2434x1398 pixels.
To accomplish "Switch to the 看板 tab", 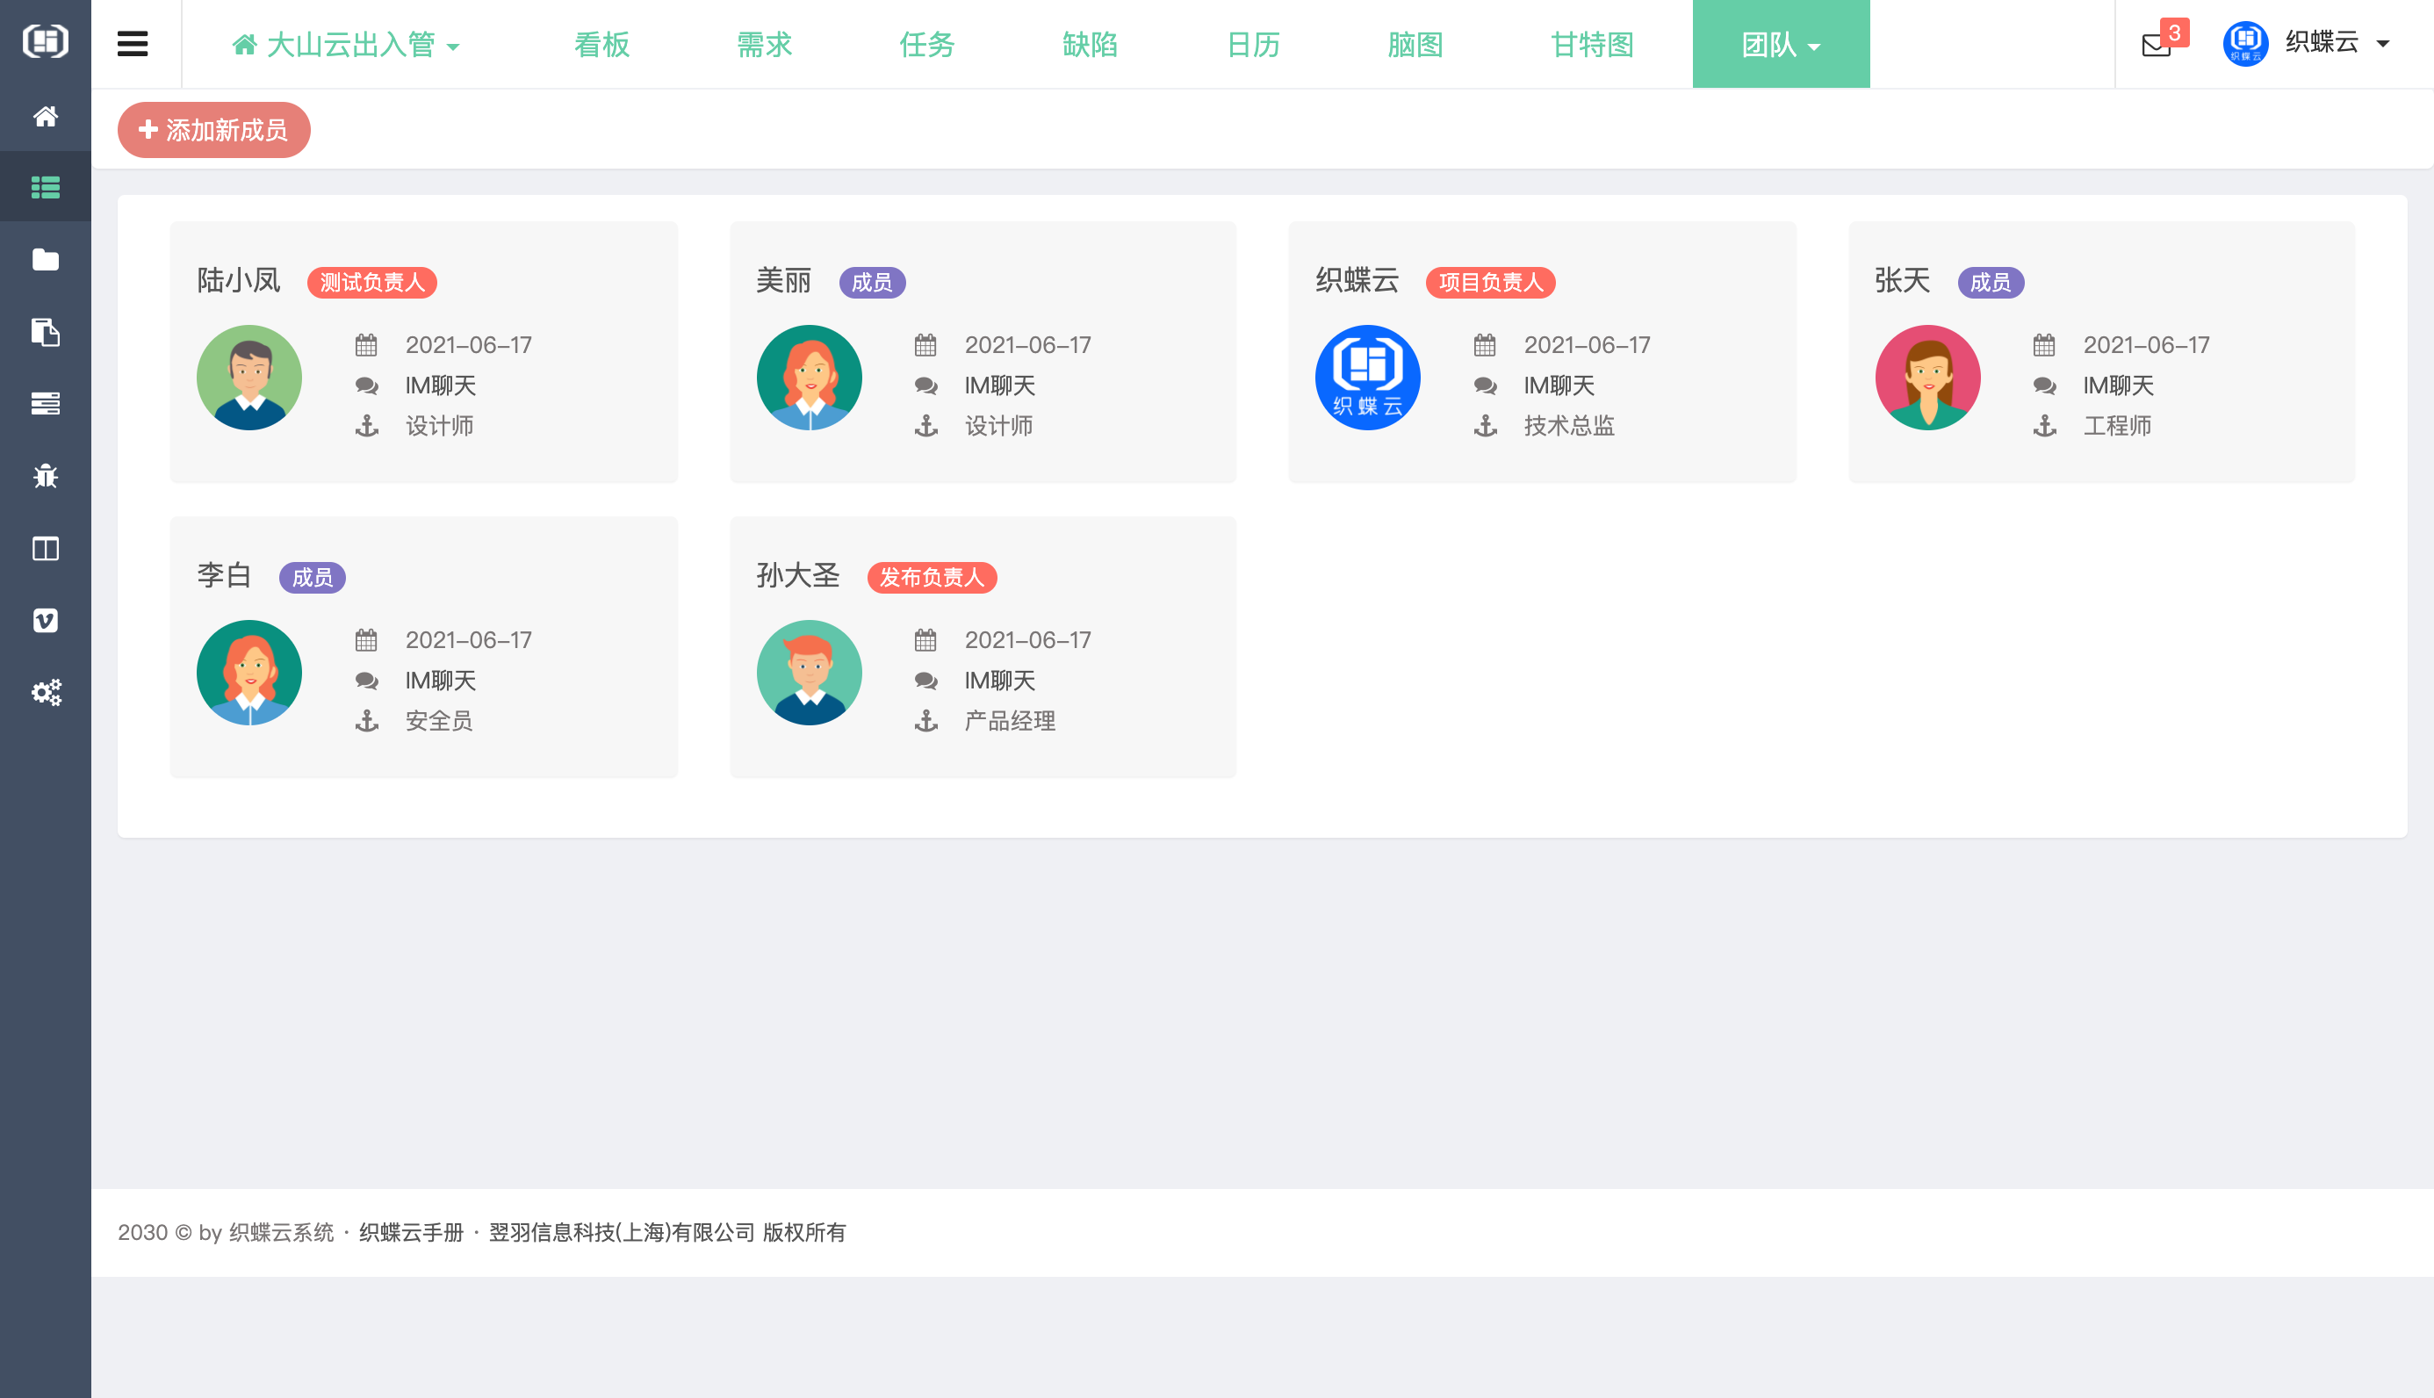I will coord(601,44).
